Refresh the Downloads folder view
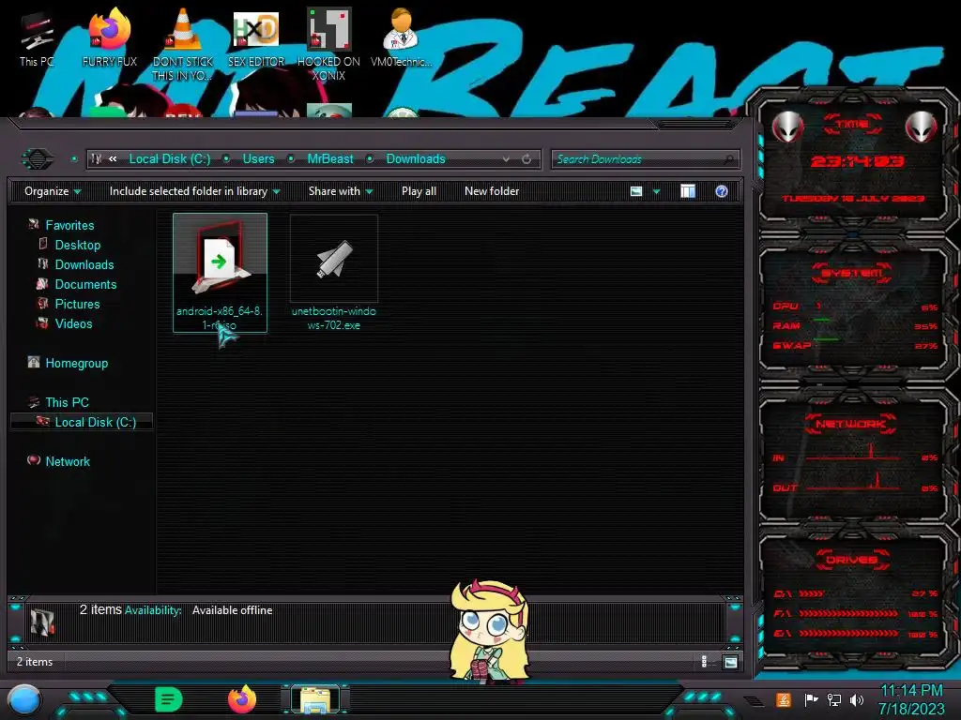The width and height of the screenshot is (961, 720). [x=526, y=159]
